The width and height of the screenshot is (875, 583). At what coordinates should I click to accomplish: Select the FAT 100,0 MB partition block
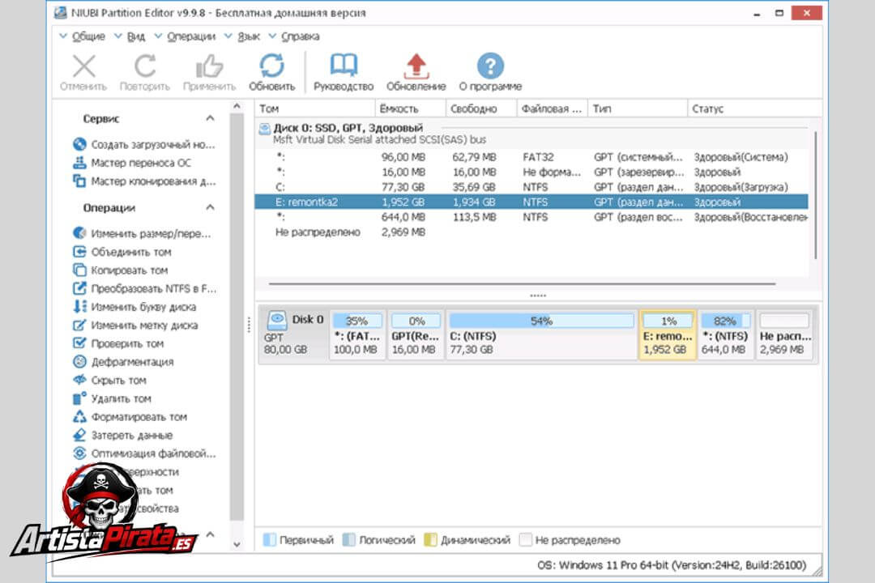click(357, 334)
